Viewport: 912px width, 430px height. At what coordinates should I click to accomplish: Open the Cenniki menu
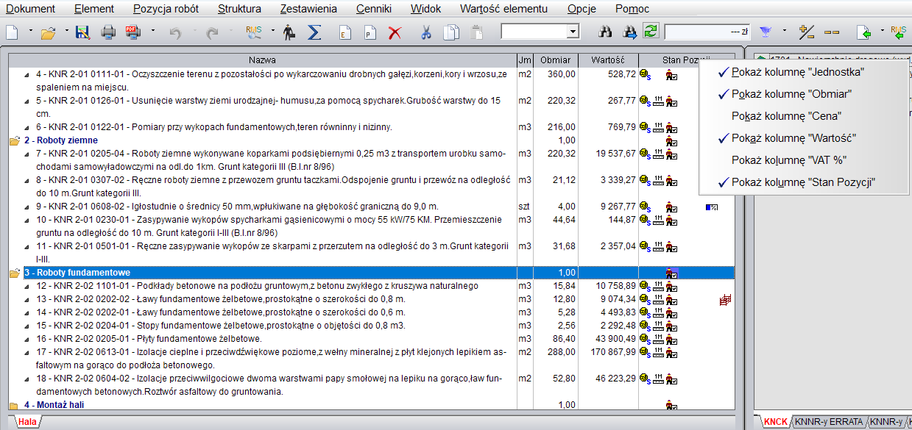click(374, 9)
